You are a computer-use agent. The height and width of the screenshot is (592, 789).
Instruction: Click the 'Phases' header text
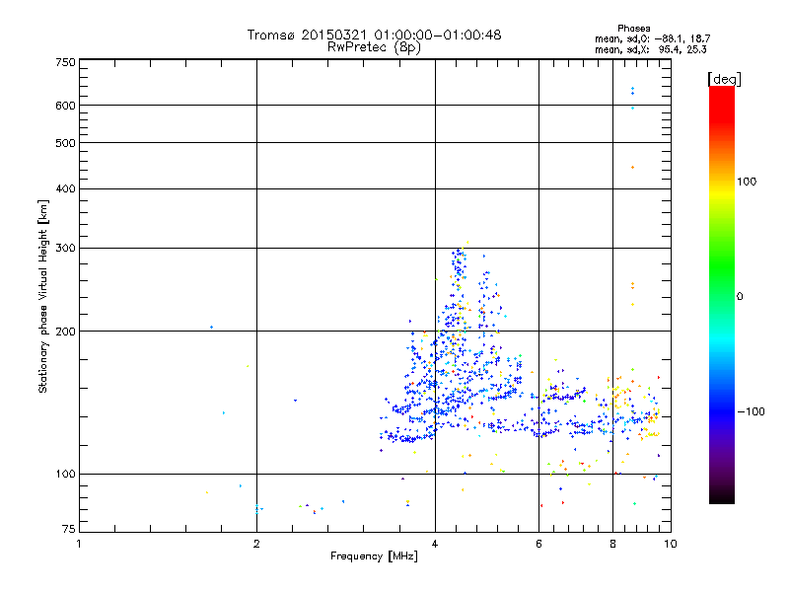[633, 29]
